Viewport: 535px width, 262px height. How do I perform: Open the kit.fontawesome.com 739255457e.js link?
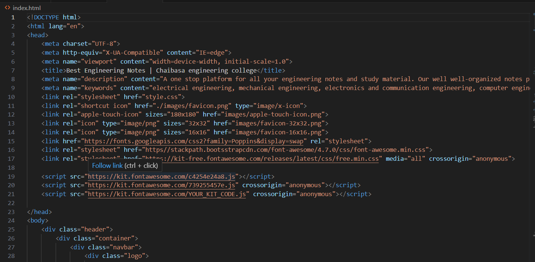click(x=161, y=185)
